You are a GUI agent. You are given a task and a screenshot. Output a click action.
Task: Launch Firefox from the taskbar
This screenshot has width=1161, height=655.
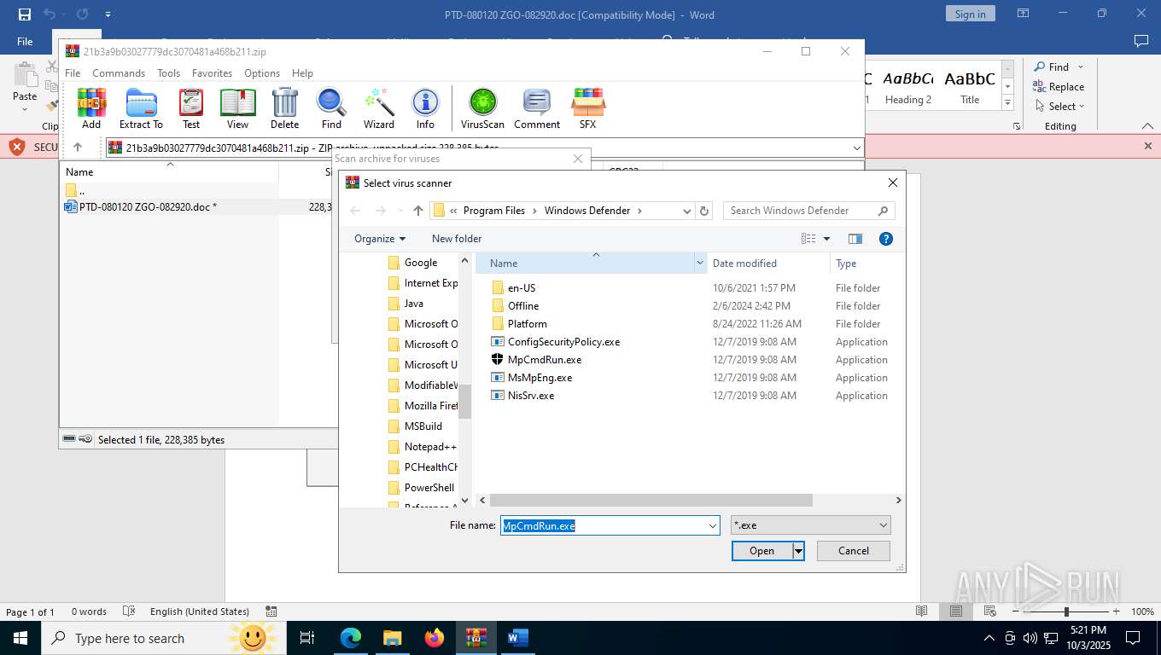click(x=435, y=638)
